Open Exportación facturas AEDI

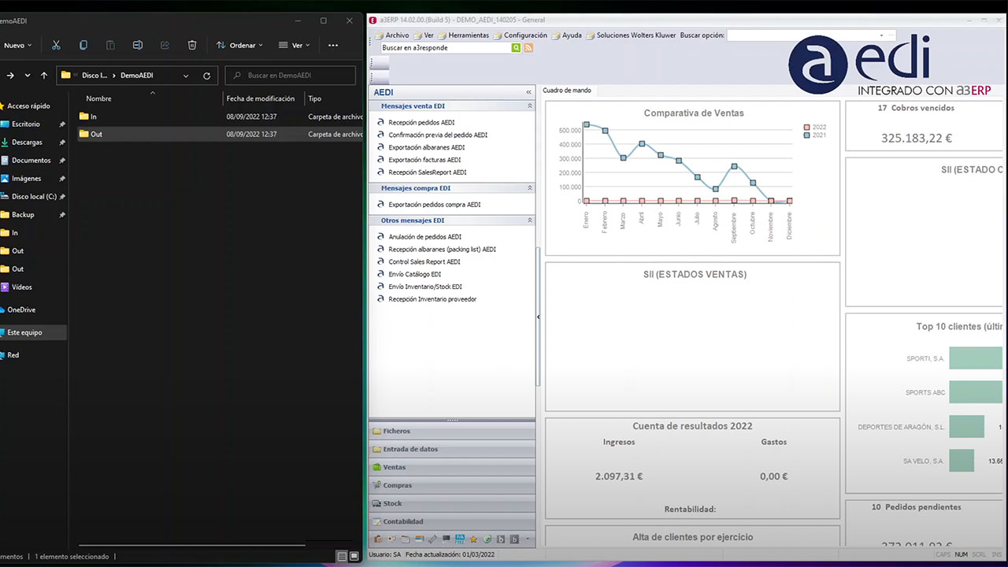[x=424, y=160]
